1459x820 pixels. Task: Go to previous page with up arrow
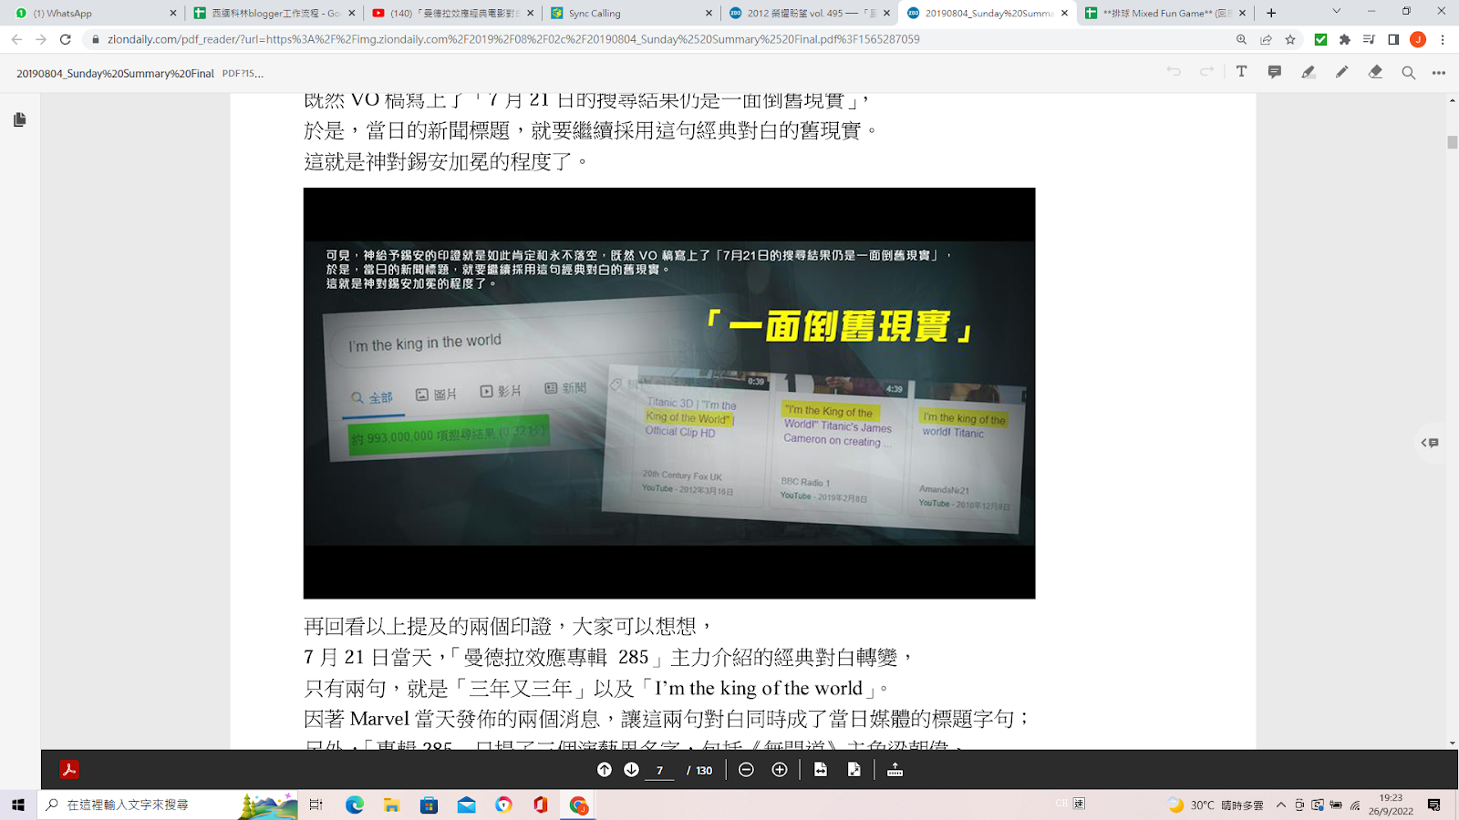pos(605,770)
